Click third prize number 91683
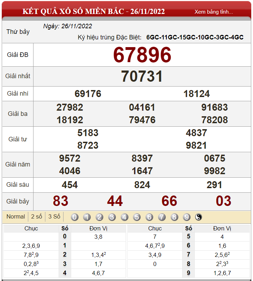The height and width of the screenshot is (281, 253). pyautogui.click(x=215, y=108)
